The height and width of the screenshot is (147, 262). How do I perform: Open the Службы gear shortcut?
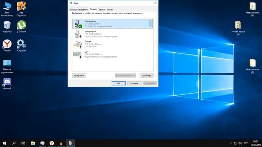21,45
